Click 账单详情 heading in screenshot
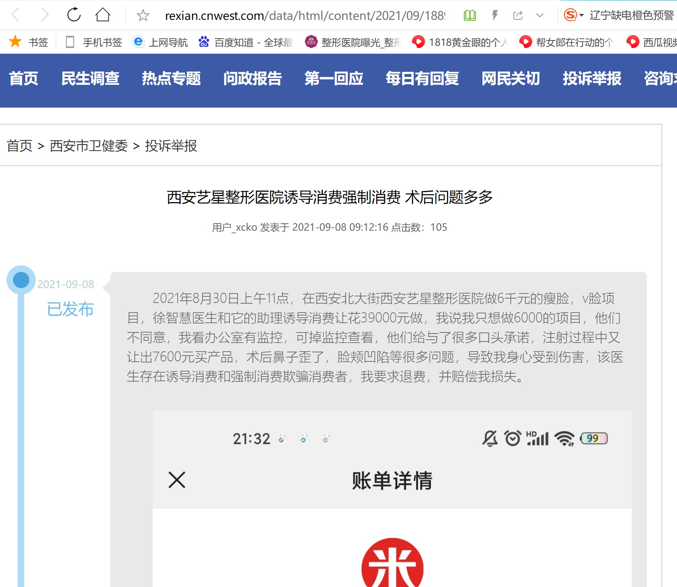Image resolution: width=677 pixels, height=587 pixels. (392, 481)
